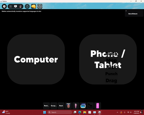Open the weather widget showing Cloudy

[x=6, y=112]
